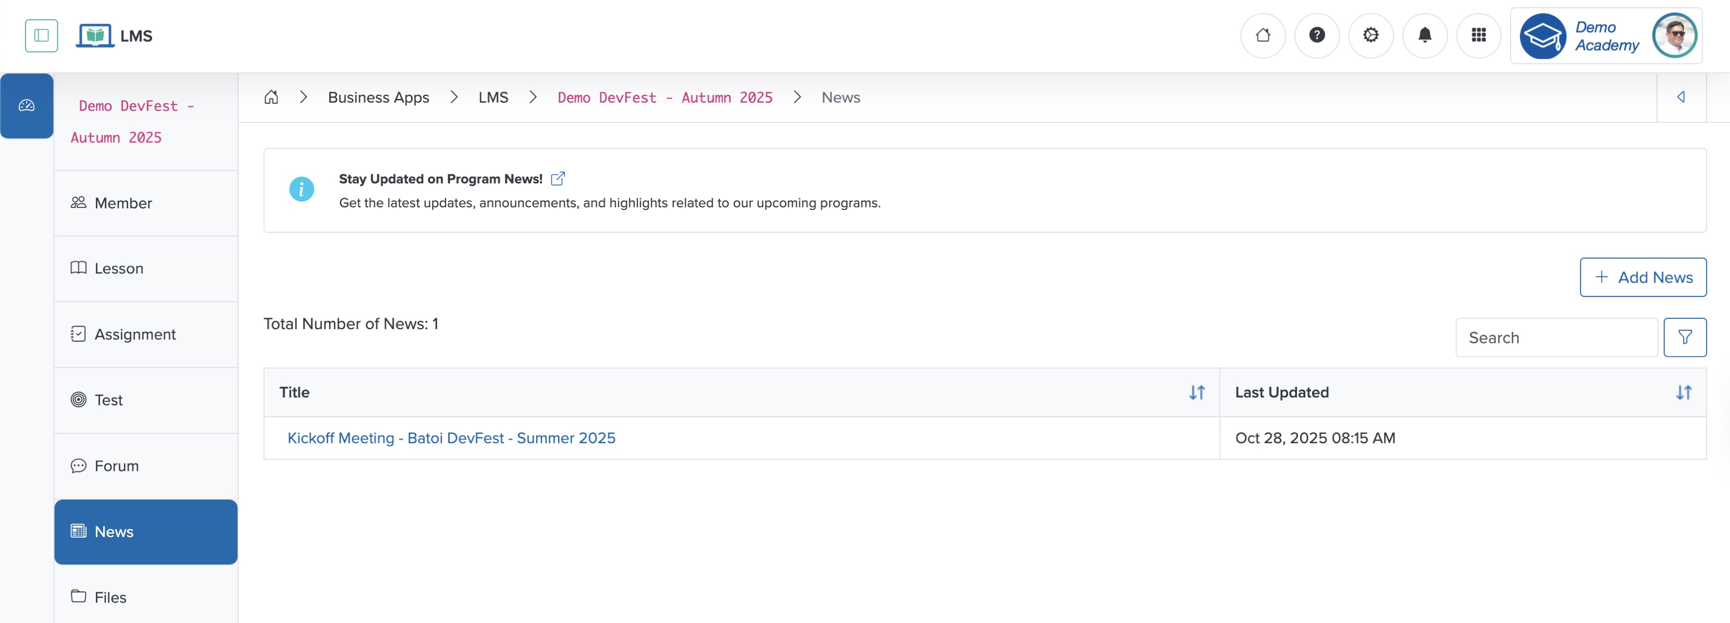Sort the Last Updated column
Screen dimensions: 1730x623
[1684, 393]
